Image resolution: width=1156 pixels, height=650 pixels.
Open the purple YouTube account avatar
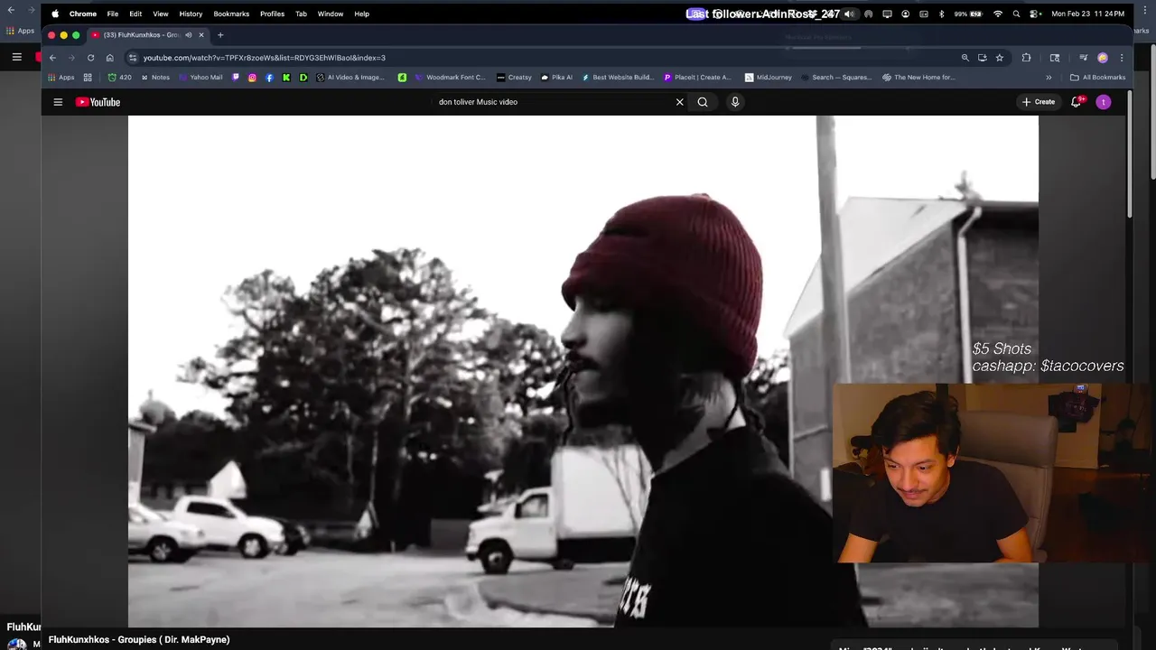[1104, 102]
